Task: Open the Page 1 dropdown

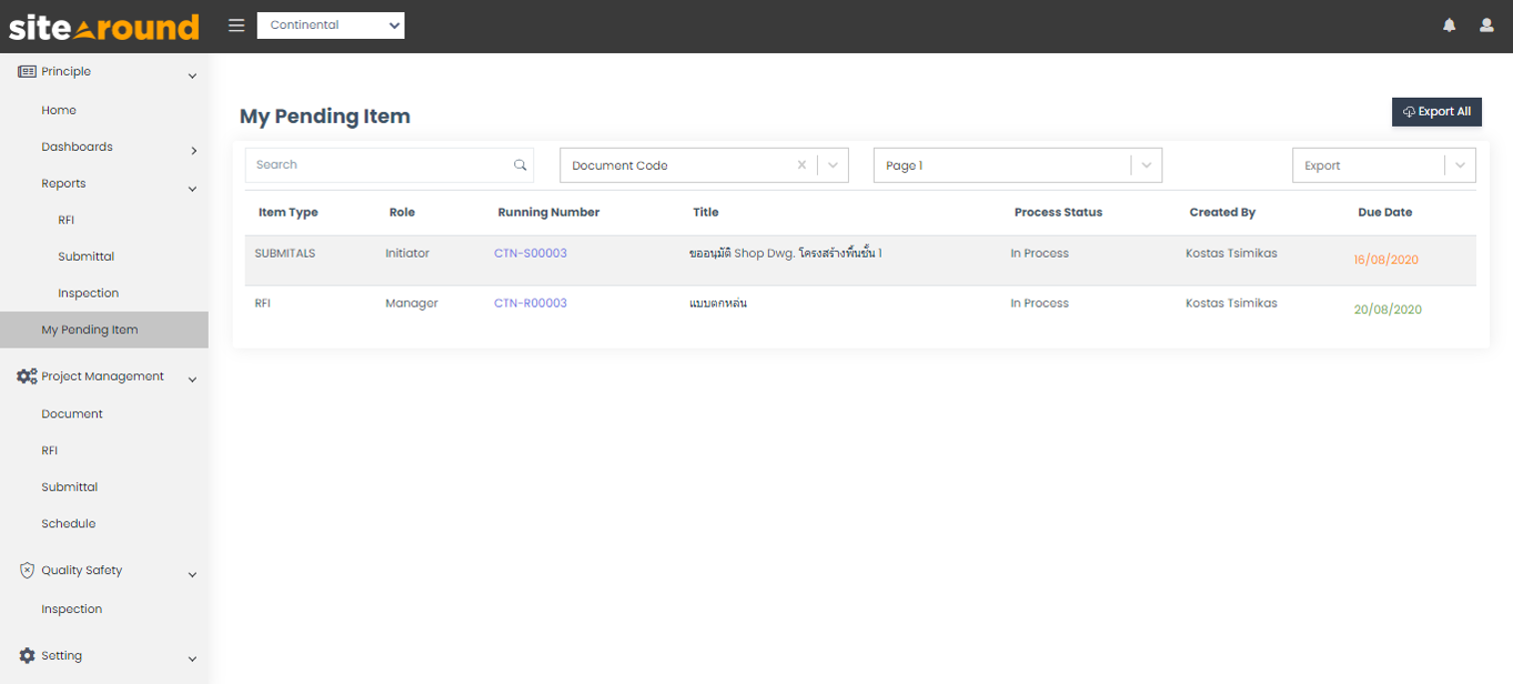Action: (x=1018, y=165)
